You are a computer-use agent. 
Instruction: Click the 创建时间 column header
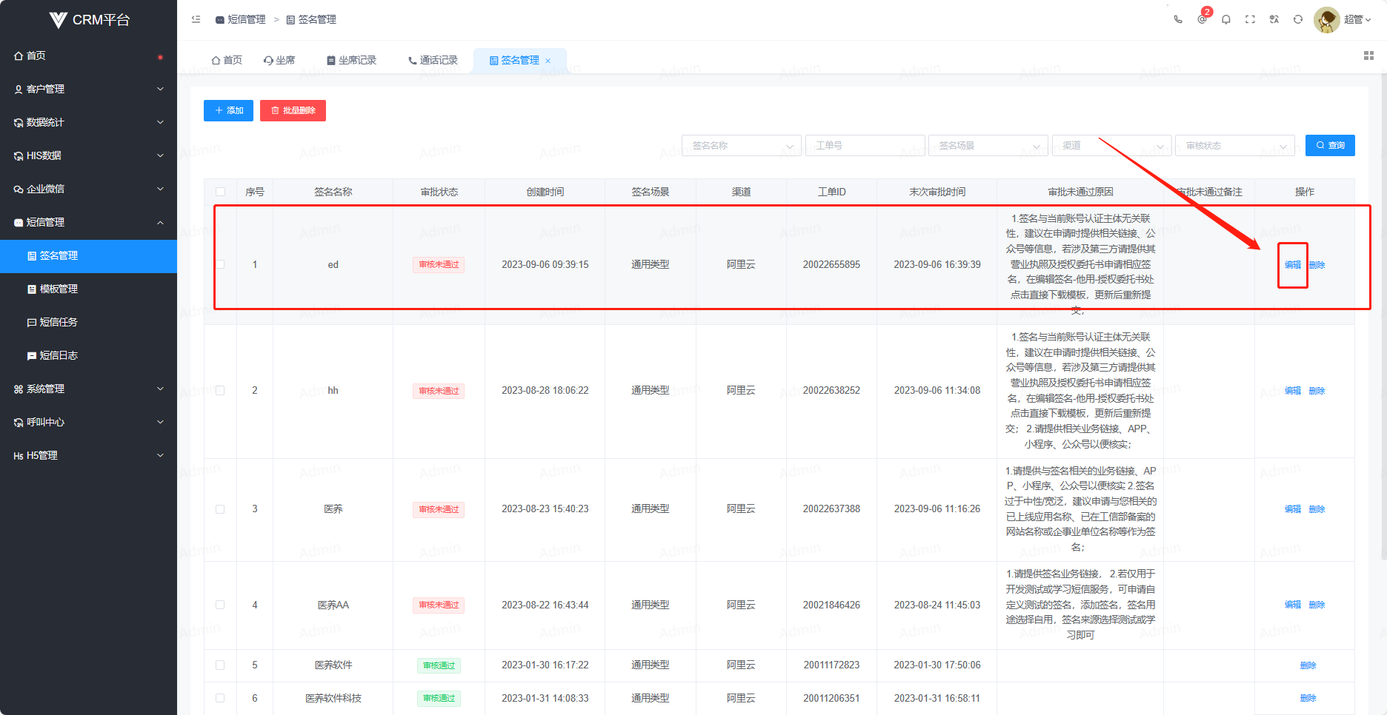(545, 192)
